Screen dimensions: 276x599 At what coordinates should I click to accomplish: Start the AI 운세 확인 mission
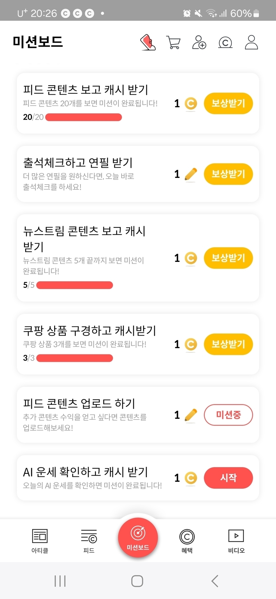[228, 478]
